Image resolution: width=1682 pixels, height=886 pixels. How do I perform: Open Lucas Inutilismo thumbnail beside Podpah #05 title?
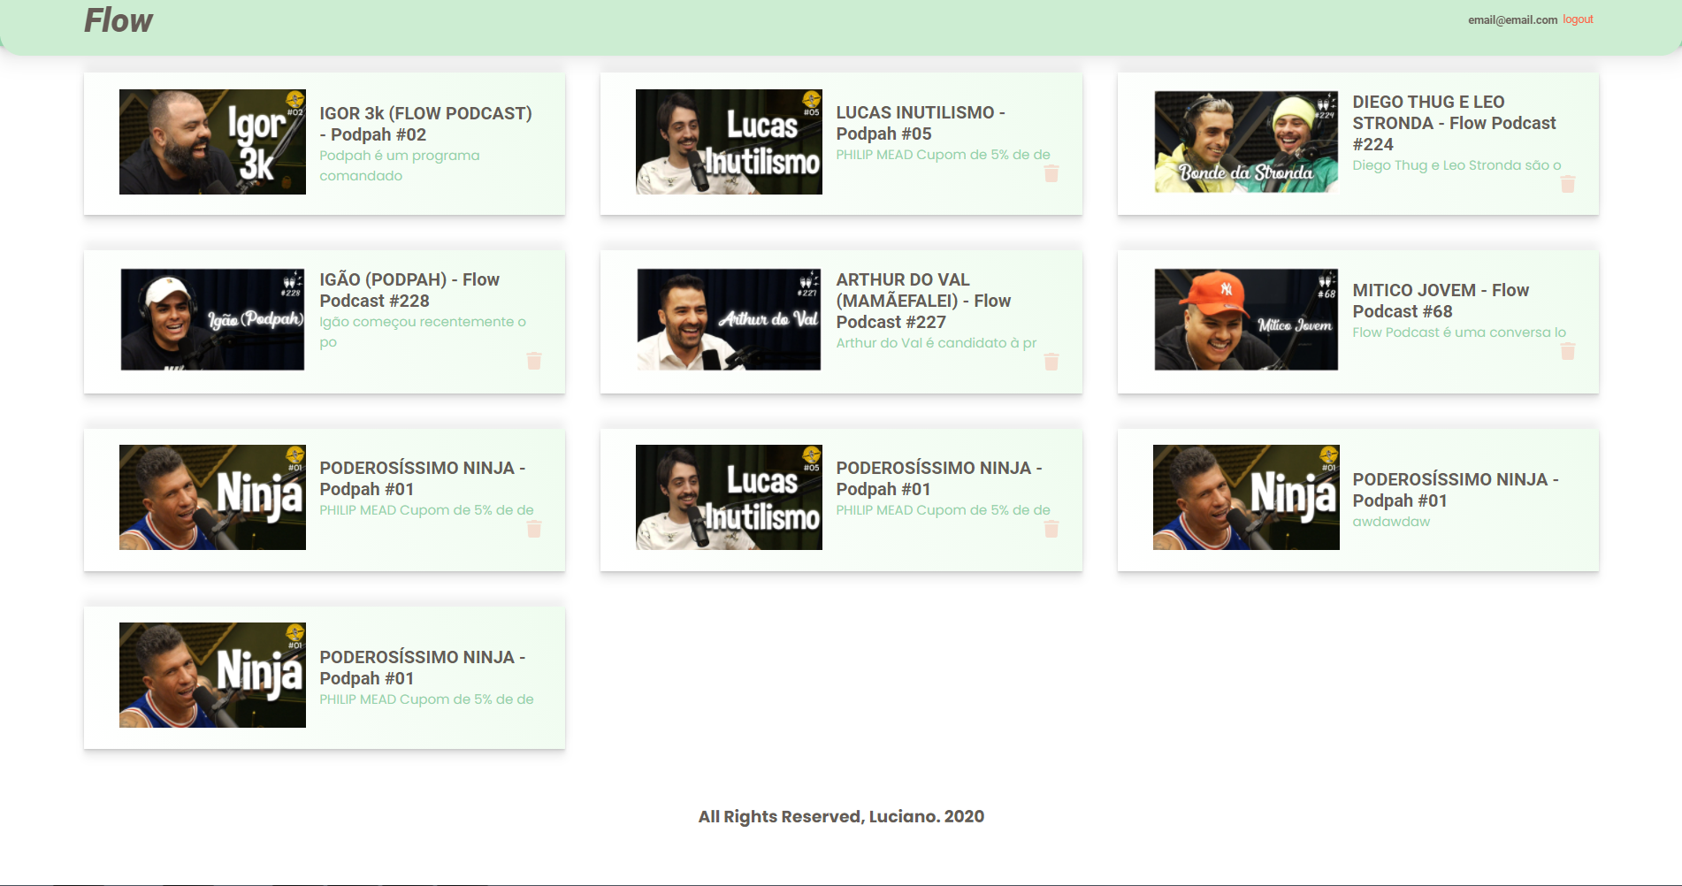click(x=729, y=141)
